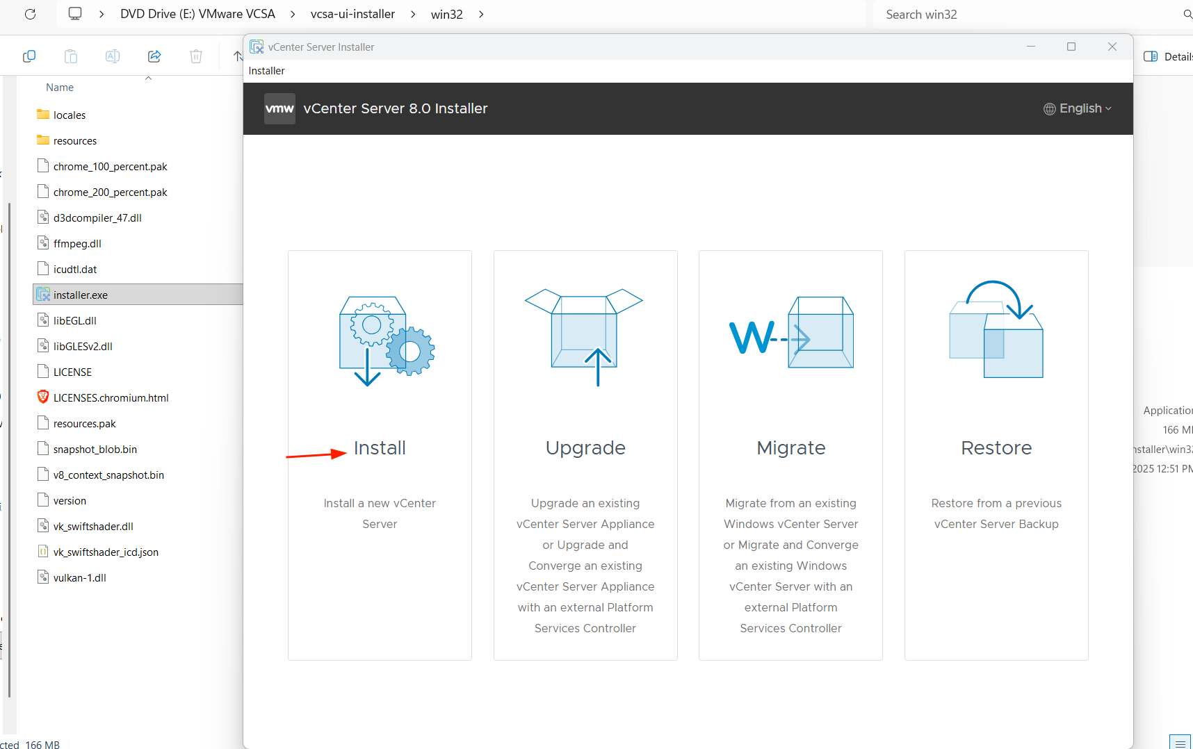Screen dimensions: 1193x749
Task: Click the share icon in Explorer toolbar
Action: [154, 56]
